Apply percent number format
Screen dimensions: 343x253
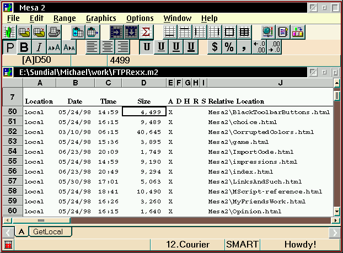click(x=228, y=47)
